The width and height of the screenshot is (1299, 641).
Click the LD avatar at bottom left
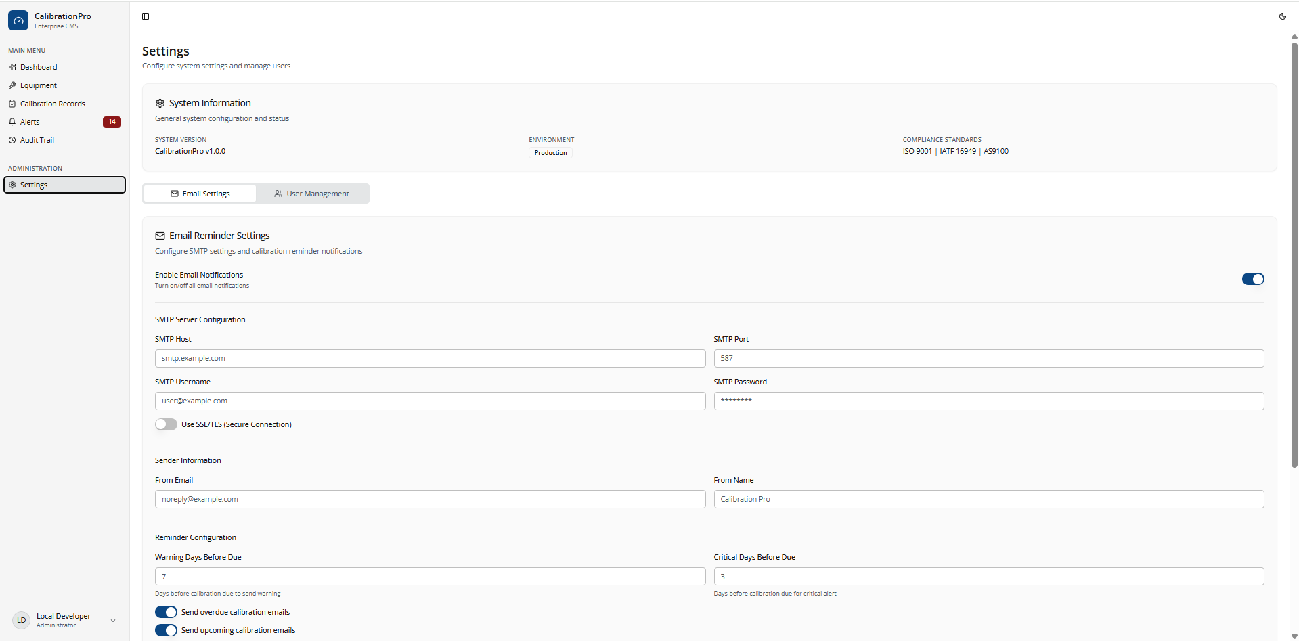[x=21, y=620]
